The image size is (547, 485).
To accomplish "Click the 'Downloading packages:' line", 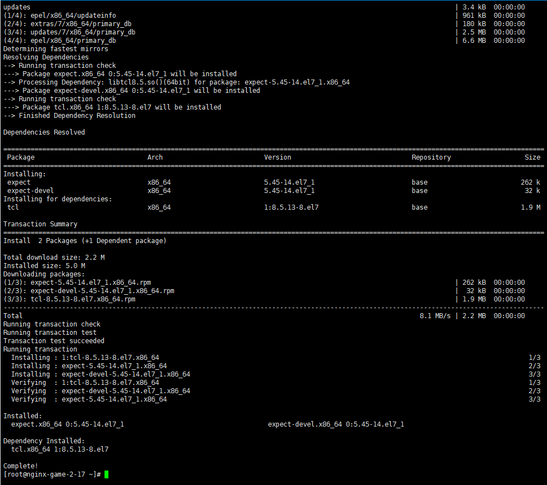I will (x=44, y=274).
